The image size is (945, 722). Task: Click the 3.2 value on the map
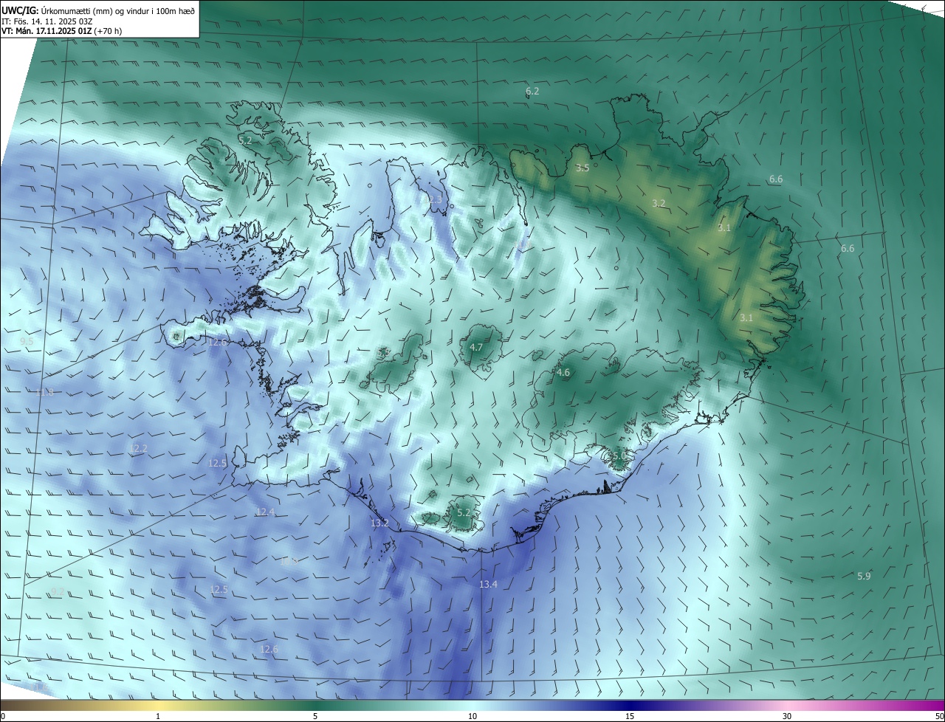pyautogui.click(x=659, y=203)
